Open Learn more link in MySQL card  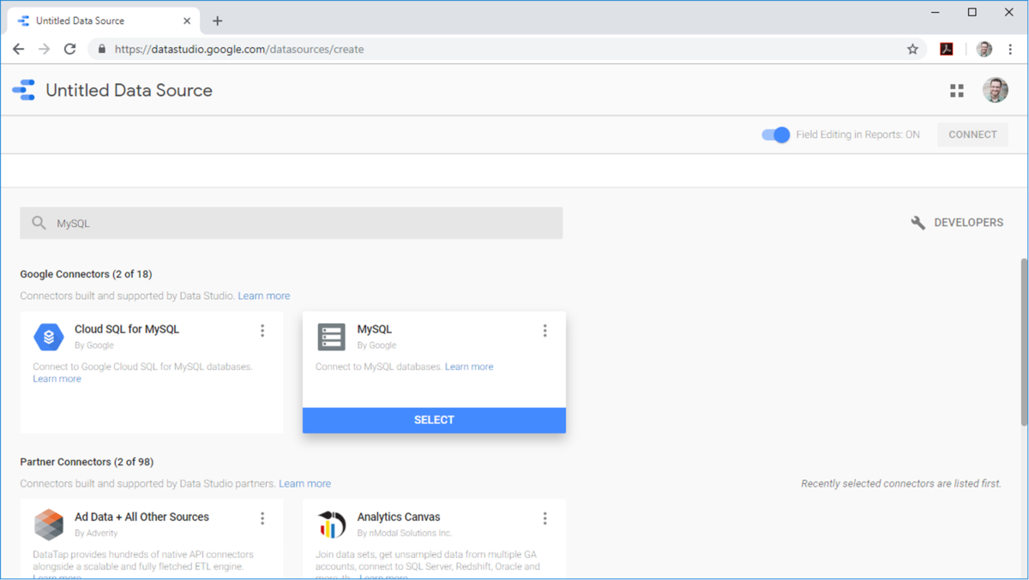pos(469,367)
